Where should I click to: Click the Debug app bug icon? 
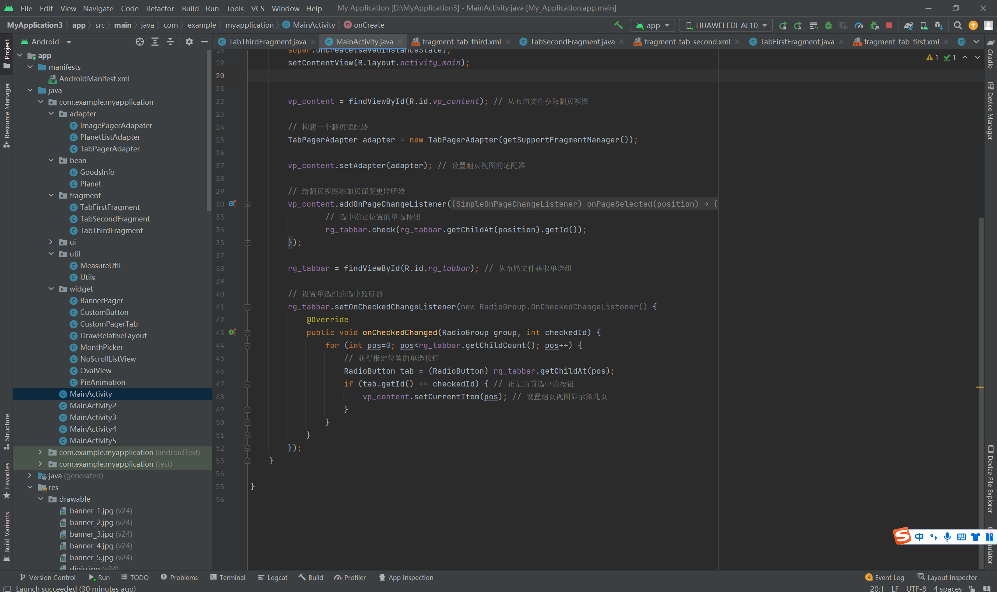828,25
